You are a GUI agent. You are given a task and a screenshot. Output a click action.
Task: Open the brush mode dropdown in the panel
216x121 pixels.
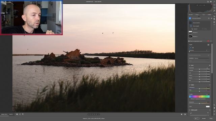tap(202, 58)
